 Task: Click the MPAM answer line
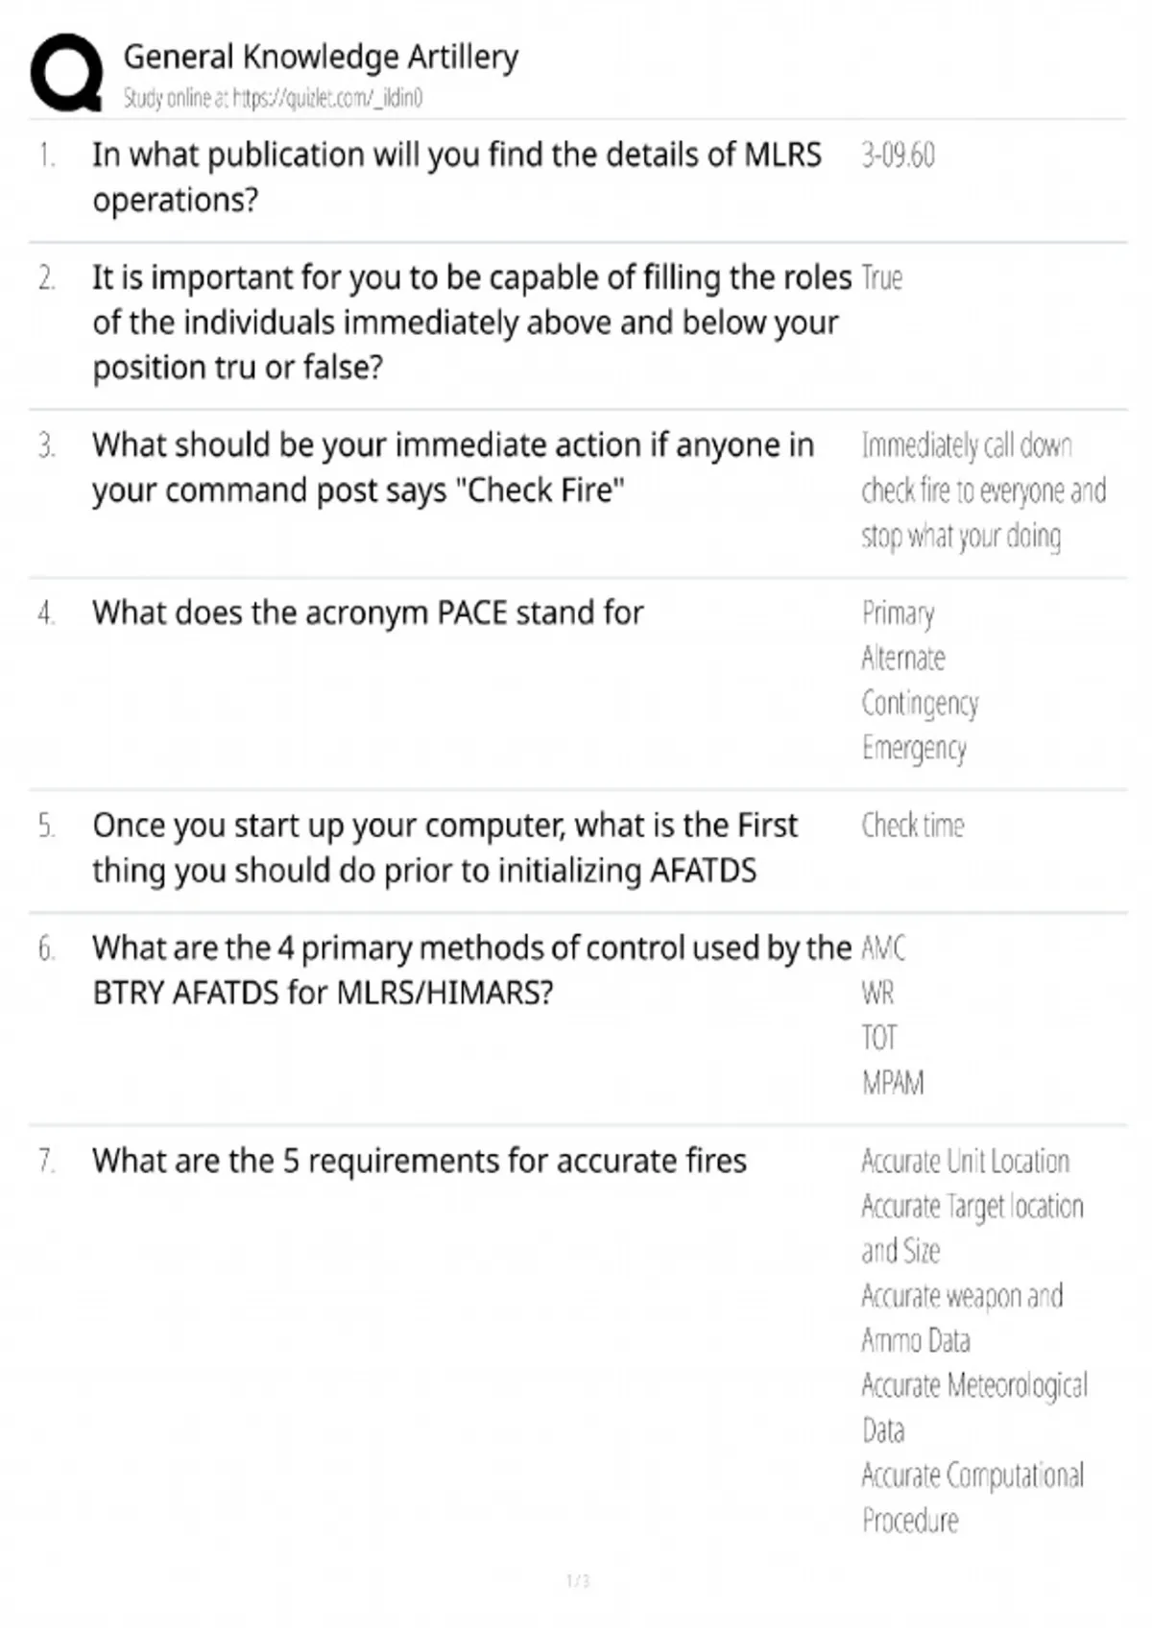point(893,1083)
